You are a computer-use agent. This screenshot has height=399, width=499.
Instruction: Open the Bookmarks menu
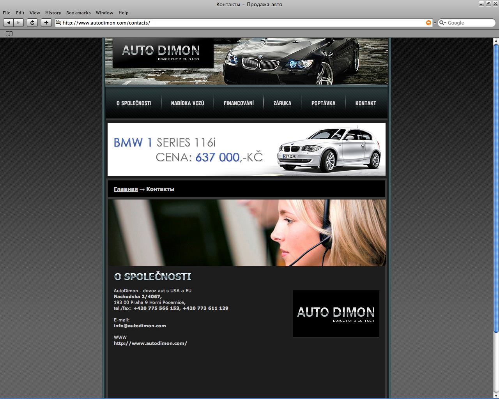78,13
